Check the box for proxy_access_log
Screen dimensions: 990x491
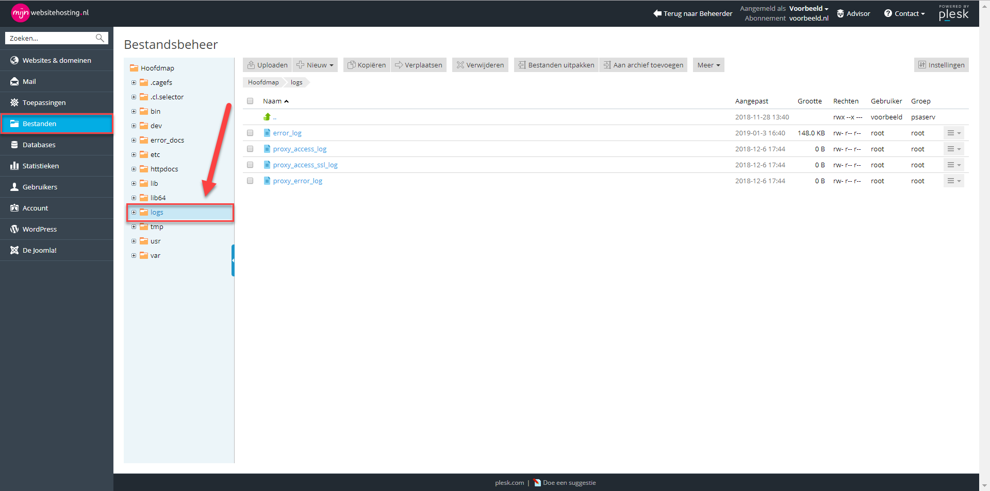tap(250, 149)
